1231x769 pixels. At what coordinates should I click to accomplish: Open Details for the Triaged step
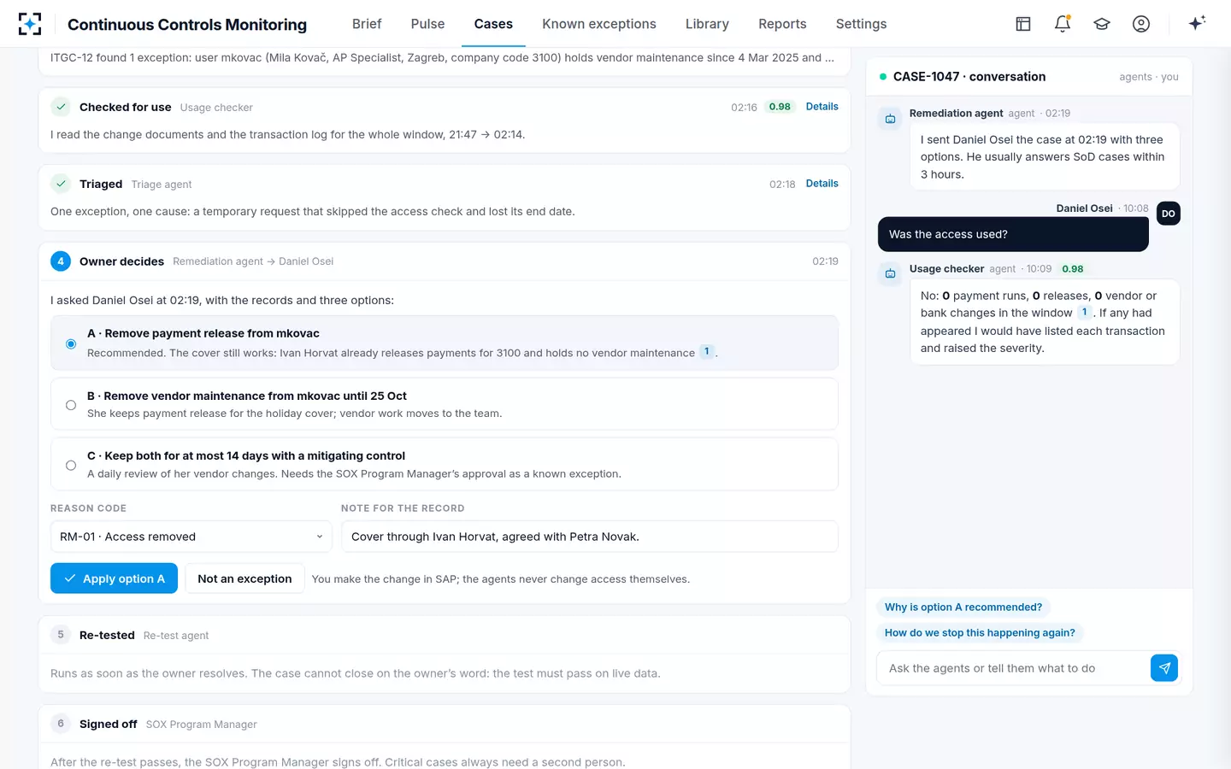coord(822,184)
